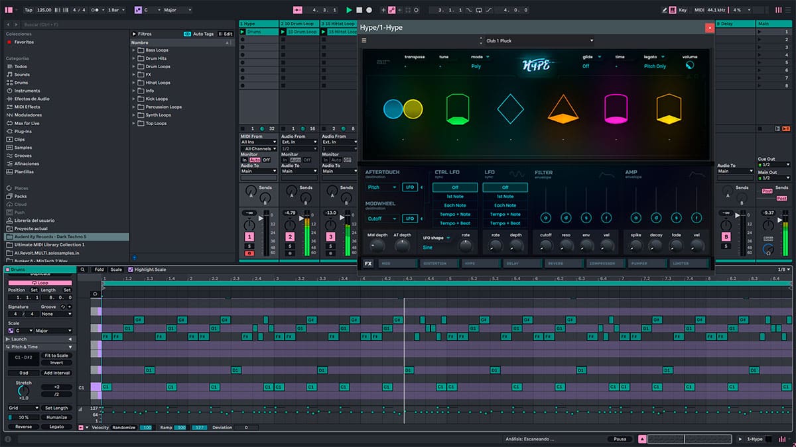Expand the Launch section in clip view

click(40, 339)
